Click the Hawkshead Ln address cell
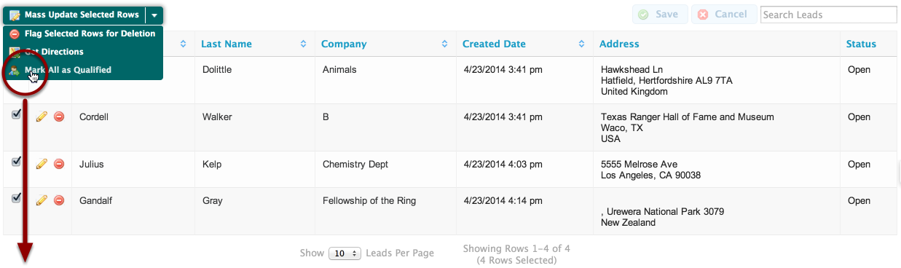Image resolution: width=901 pixels, height=268 pixels. (717, 80)
